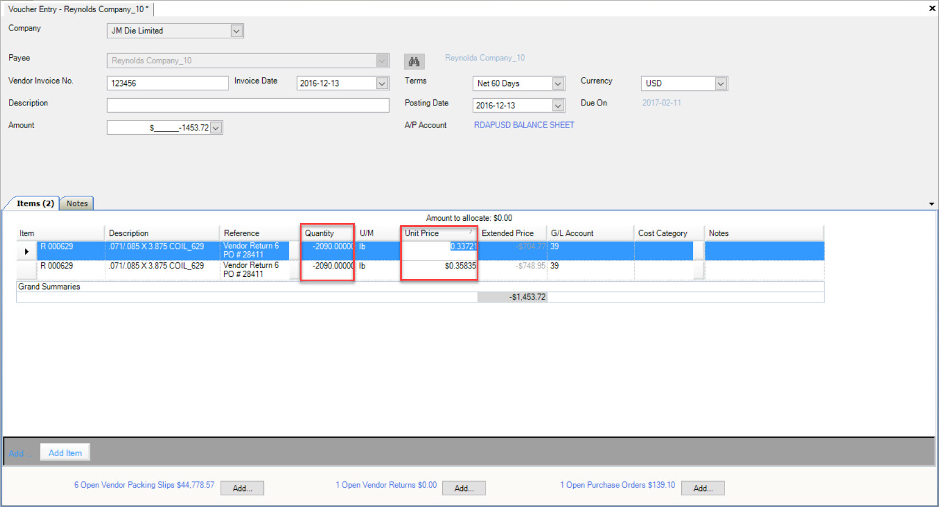Click the extended price -$704.77 cell
The width and height of the screenshot is (939, 507).
pyautogui.click(x=512, y=251)
